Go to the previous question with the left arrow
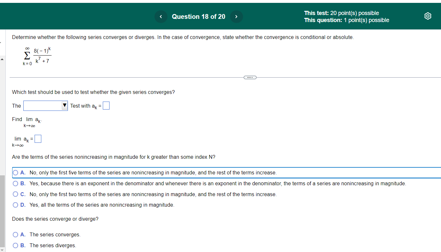 click(x=161, y=16)
